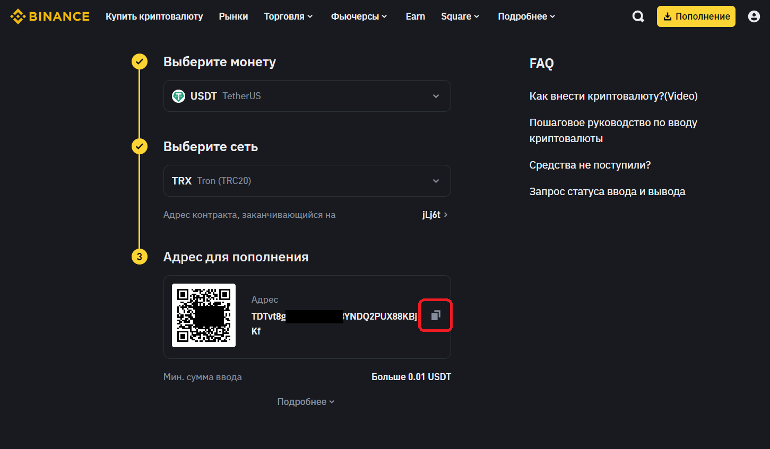The image size is (770, 449).
Task: Click the coin step checkmark icon
Action: [140, 62]
